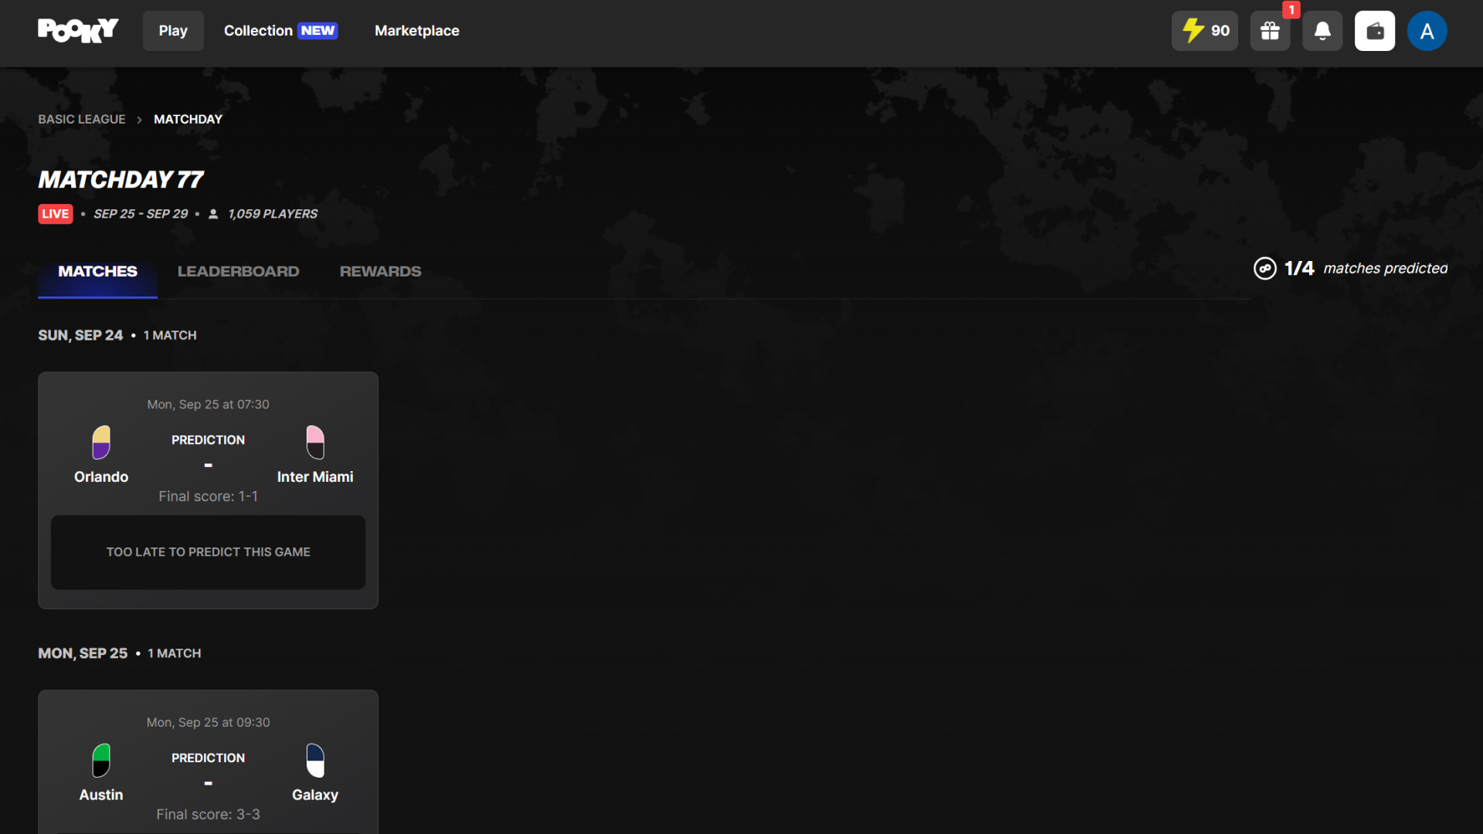1483x834 pixels.
Task: Open the profile avatar A
Action: tap(1427, 31)
